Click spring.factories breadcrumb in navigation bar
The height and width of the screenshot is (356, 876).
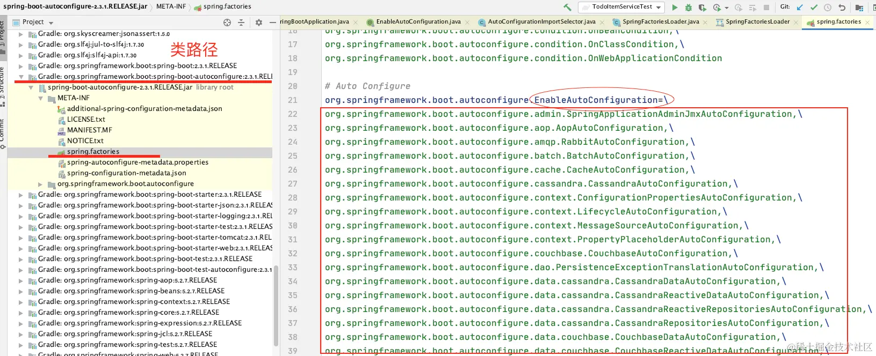[x=222, y=6]
